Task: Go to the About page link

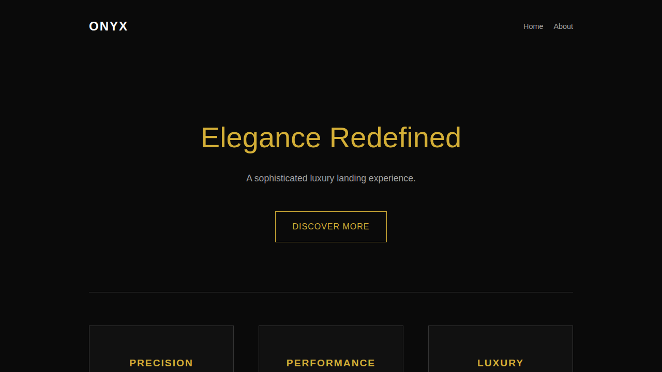Action: click(x=563, y=26)
